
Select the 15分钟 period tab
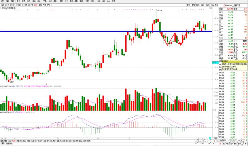pyautogui.click(x=18, y=5)
